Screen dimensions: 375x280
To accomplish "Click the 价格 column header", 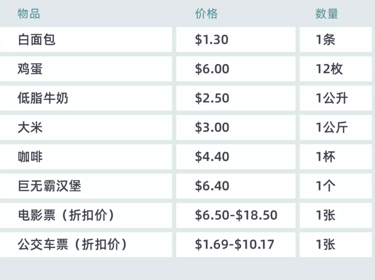I will 206,14.
